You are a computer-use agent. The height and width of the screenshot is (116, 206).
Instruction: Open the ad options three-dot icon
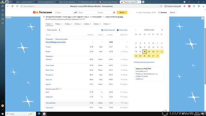pos(202,18)
